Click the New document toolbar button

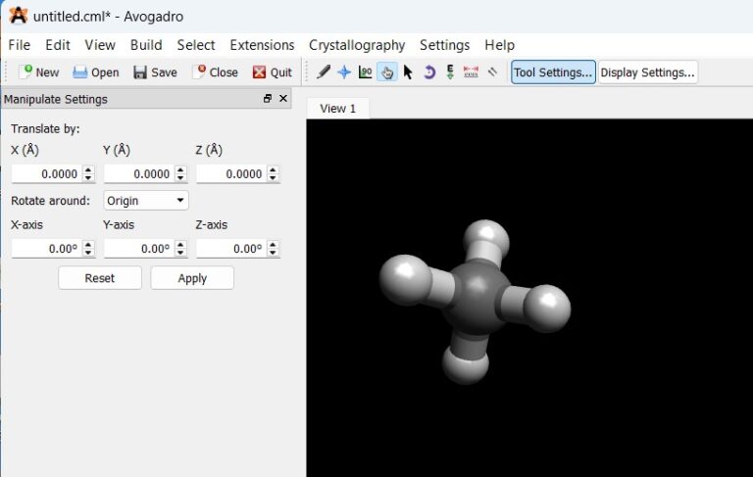click(38, 72)
